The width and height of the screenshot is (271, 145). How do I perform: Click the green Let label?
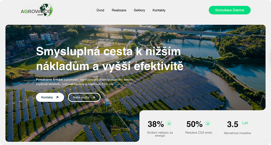245,123
